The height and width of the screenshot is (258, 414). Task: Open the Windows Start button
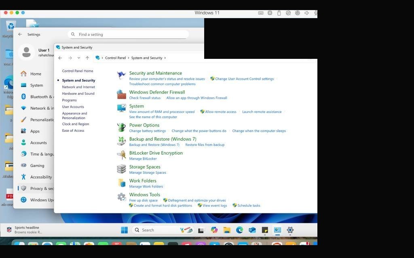(124, 230)
